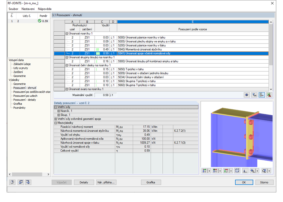Viewport: 283px width, 202px height.
Task: Select Zatížení in navigator tree
Action: coord(18,72)
